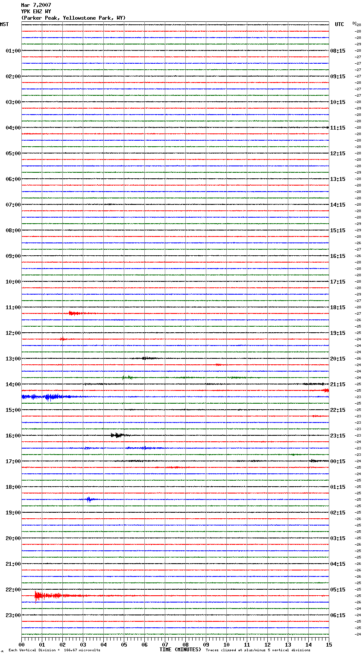Click the 01:15 UTC time label

click(x=338, y=487)
